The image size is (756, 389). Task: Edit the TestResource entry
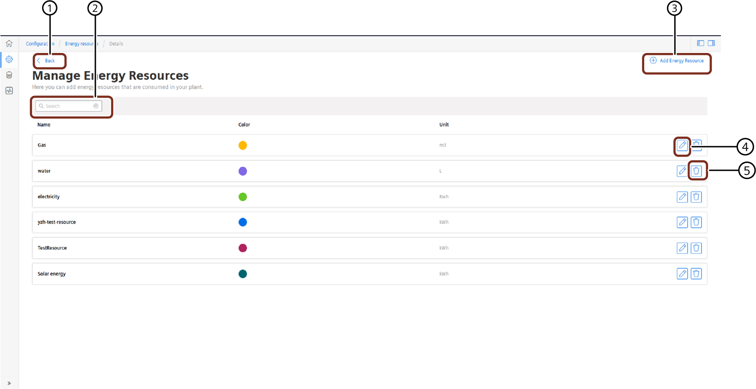click(682, 248)
